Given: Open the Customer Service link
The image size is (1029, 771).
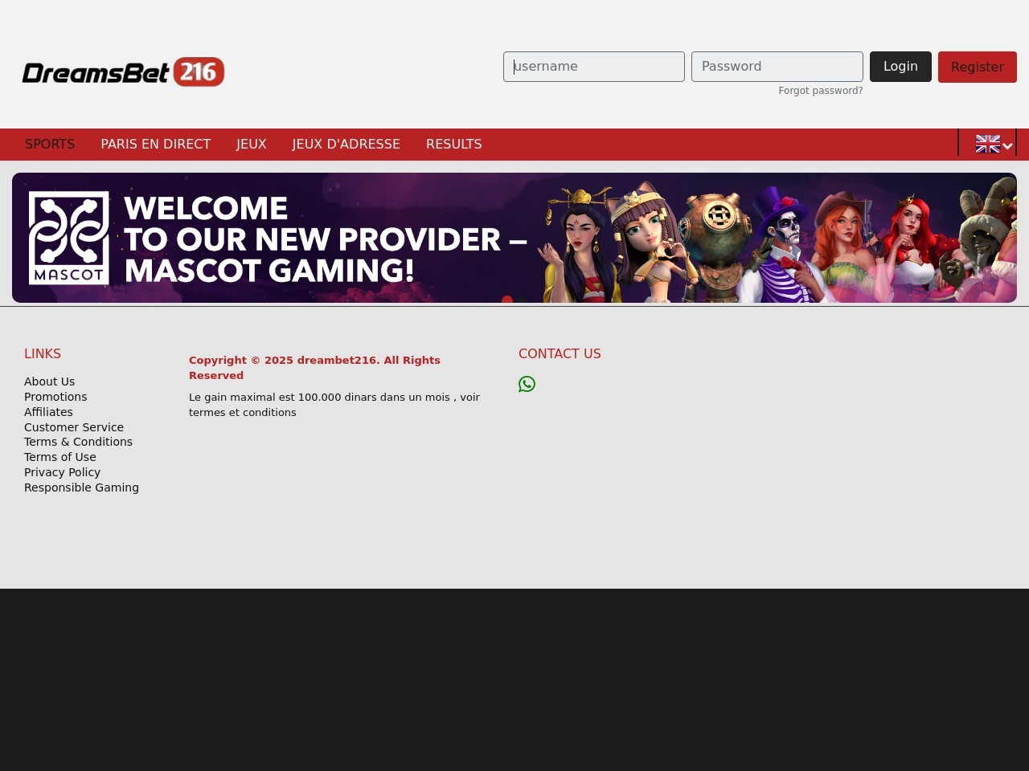Looking at the screenshot, I should pyautogui.click(x=74, y=427).
